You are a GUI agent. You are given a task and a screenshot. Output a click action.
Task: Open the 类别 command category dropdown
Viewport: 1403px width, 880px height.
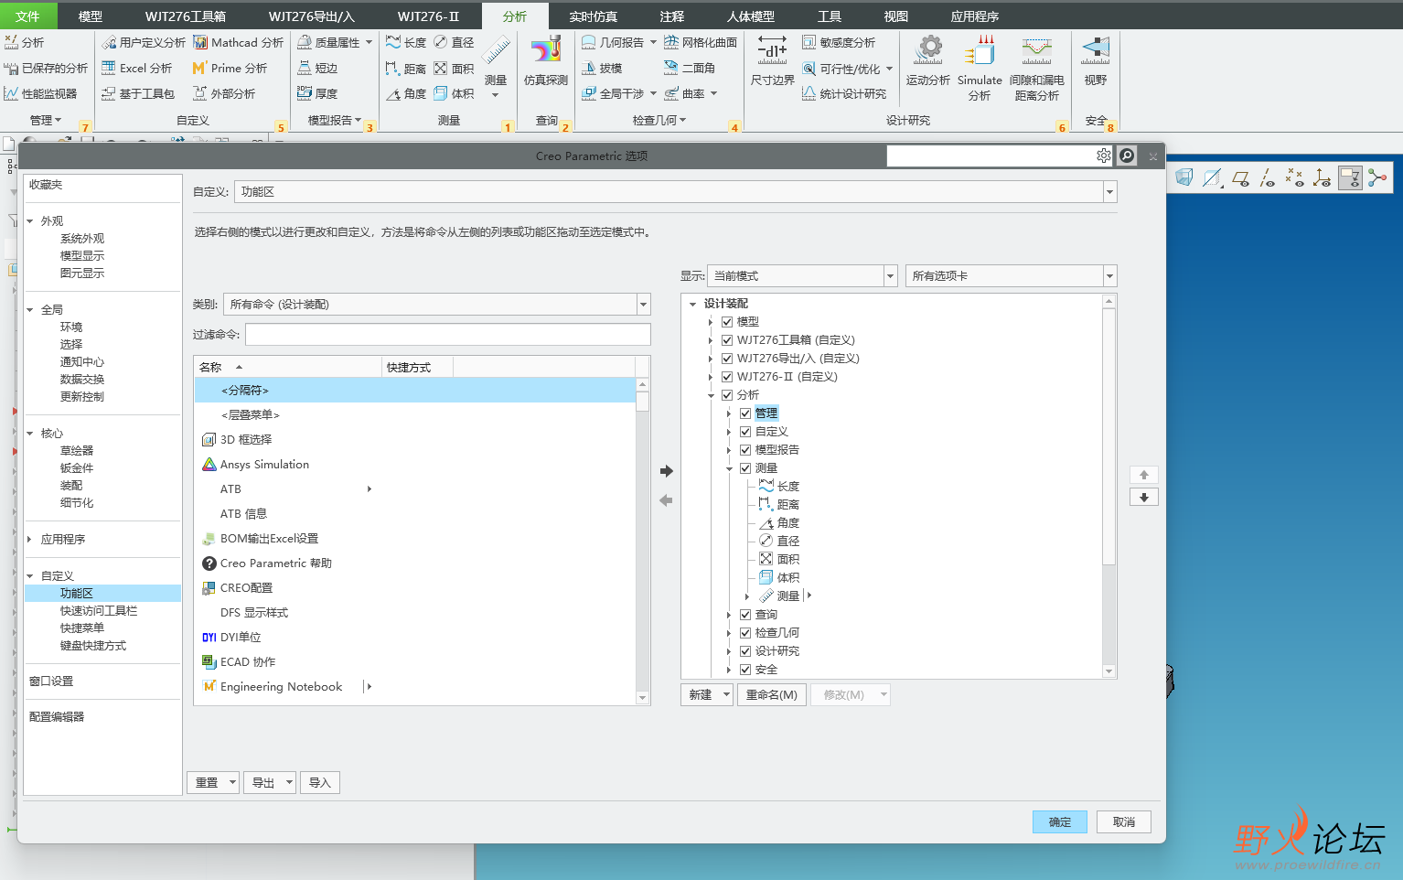tap(643, 305)
